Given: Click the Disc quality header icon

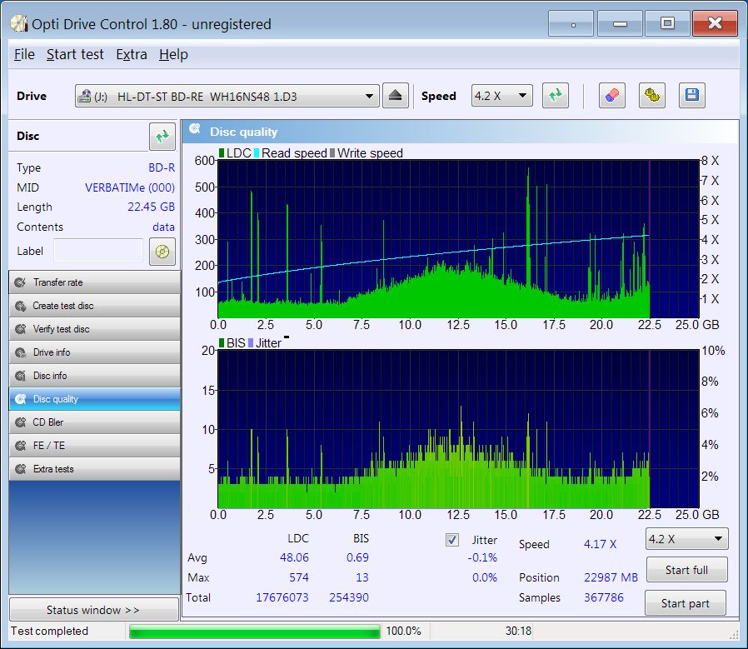Looking at the screenshot, I should 195,131.
